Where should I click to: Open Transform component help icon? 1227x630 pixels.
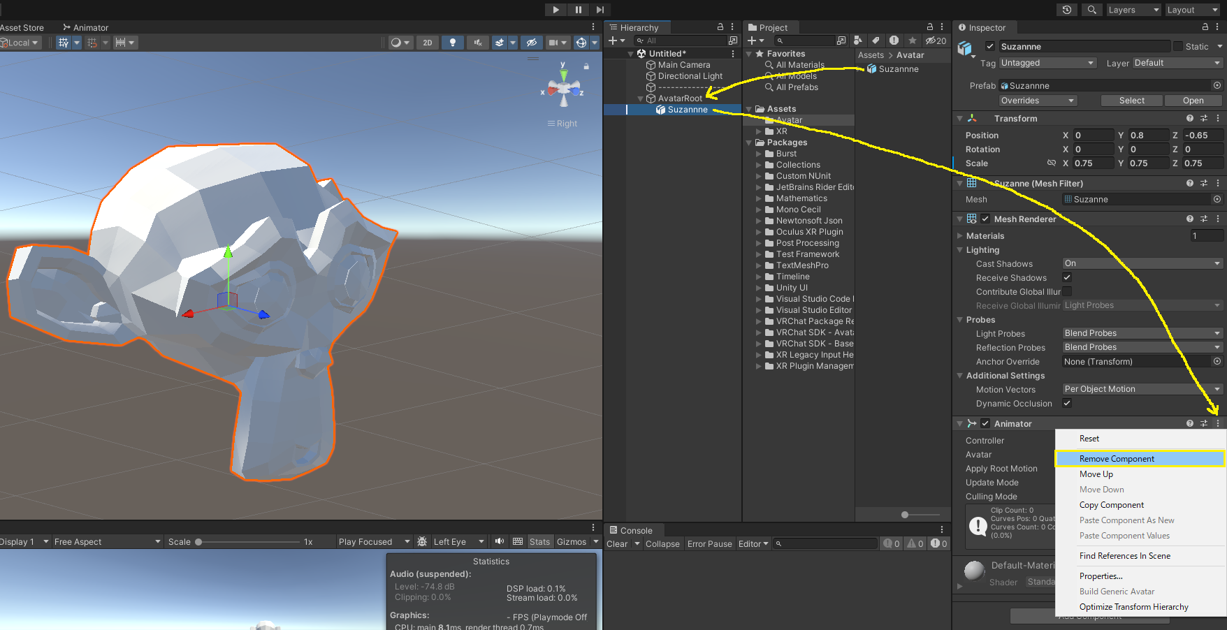pyautogui.click(x=1190, y=118)
